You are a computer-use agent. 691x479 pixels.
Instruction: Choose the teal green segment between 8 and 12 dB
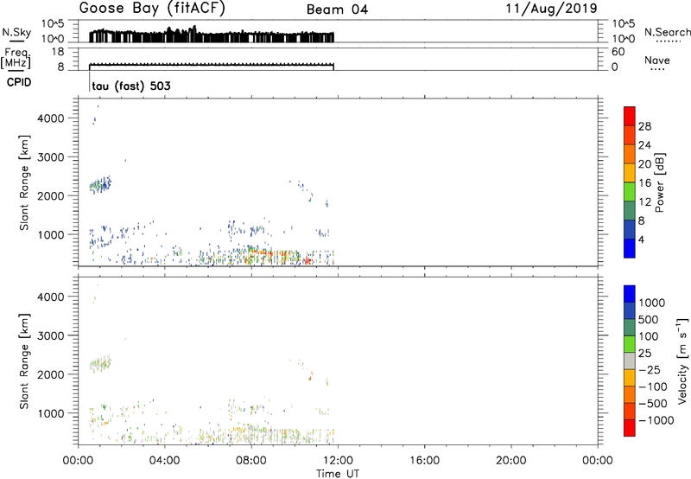(x=630, y=210)
